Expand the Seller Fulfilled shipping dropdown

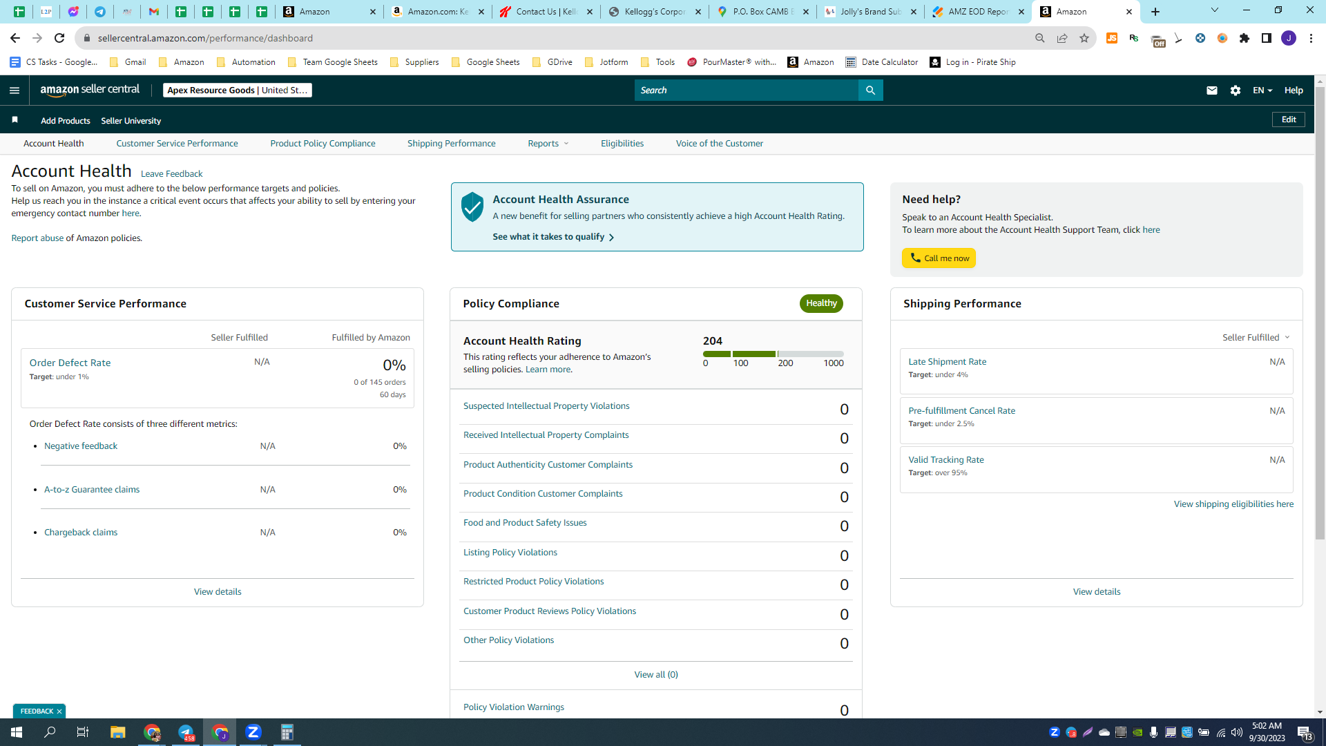click(1256, 338)
